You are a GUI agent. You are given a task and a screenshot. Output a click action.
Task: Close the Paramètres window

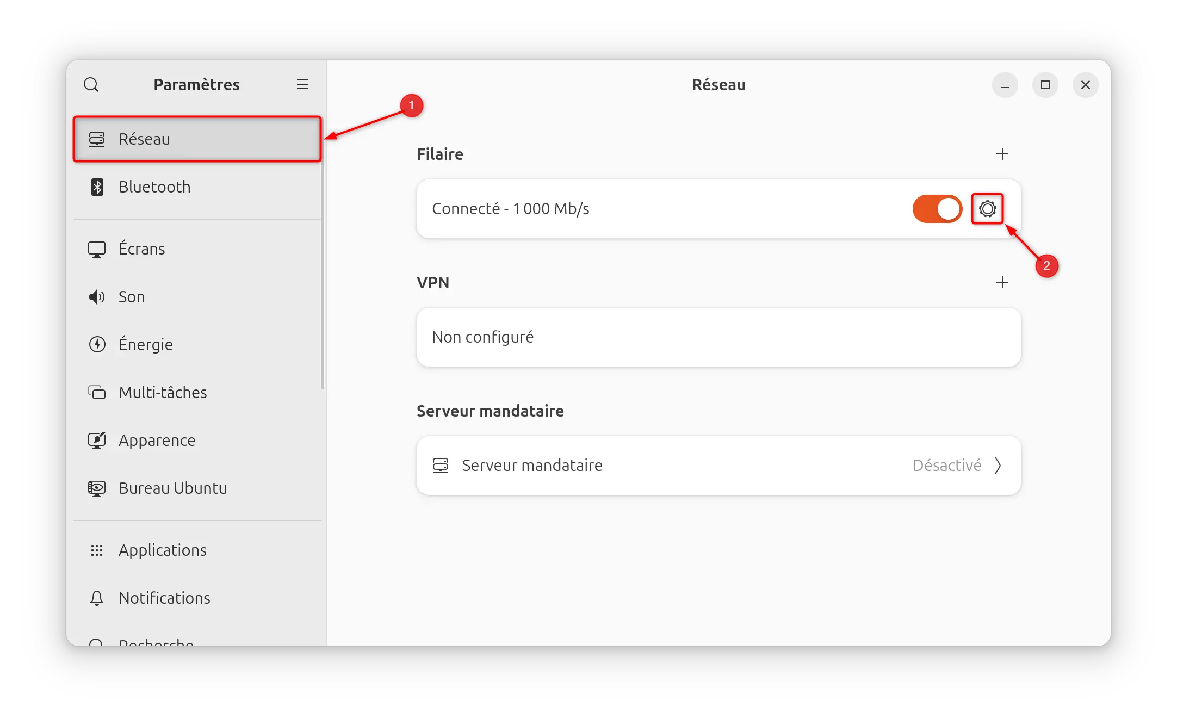pyautogui.click(x=1086, y=85)
